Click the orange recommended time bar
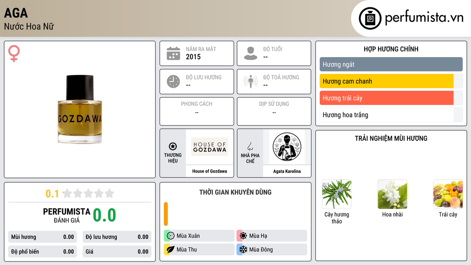The width and height of the screenshot is (471, 265). [166, 214]
